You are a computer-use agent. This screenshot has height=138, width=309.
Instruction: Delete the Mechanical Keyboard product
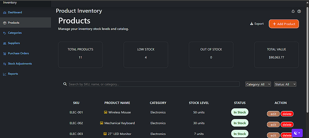[287, 125]
